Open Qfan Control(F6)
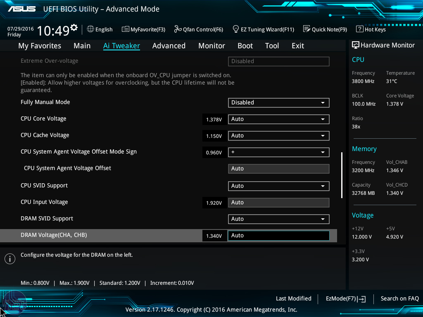This screenshot has height=317, width=423. click(199, 29)
